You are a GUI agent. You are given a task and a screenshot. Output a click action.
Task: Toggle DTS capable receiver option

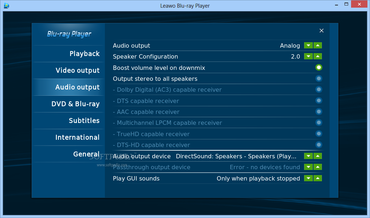(x=319, y=100)
